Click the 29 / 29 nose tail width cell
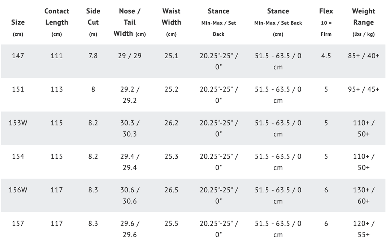The image size is (390, 247). [130, 56]
